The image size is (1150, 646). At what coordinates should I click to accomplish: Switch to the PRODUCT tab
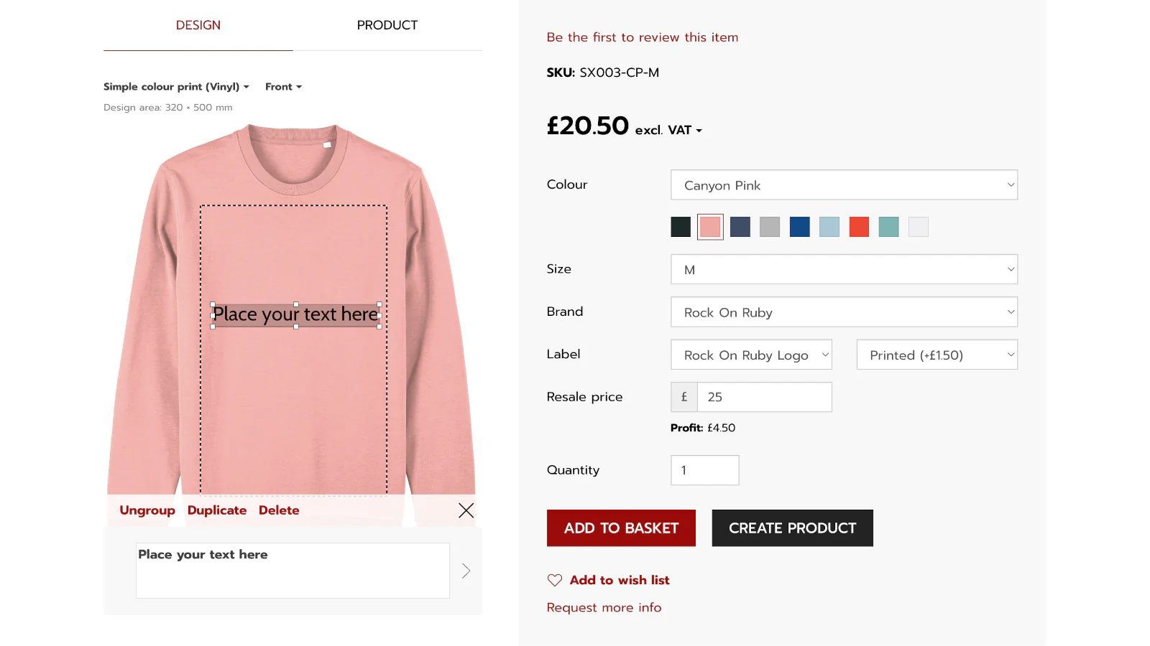pyautogui.click(x=387, y=25)
